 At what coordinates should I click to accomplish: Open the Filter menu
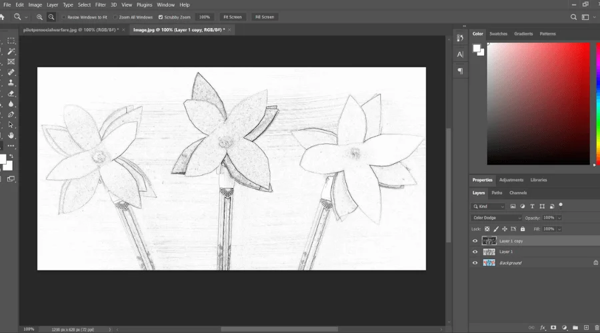100,5
